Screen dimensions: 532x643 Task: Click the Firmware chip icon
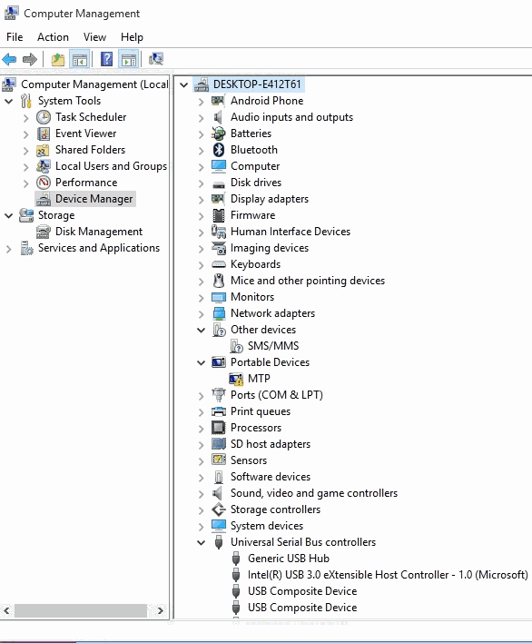[x=219, y=215]
